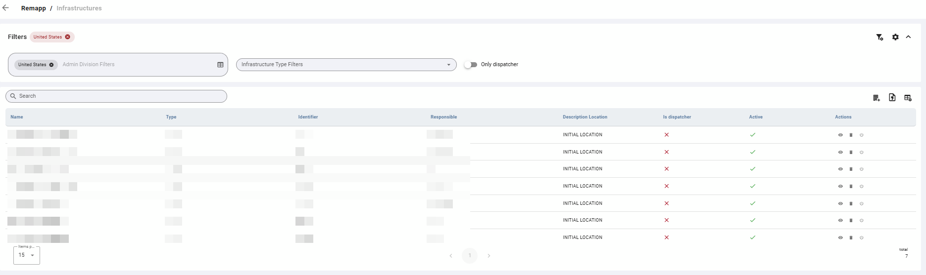
Task: Open the filter settings funnel icon
Action: point(879,37)
